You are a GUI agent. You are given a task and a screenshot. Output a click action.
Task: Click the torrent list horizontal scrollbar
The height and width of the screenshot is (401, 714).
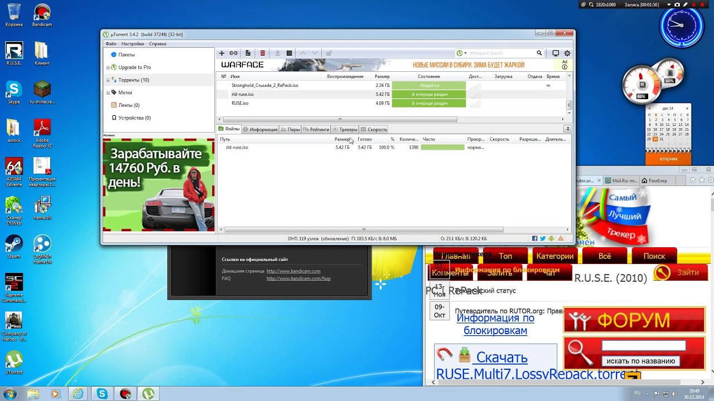(340, 119)
